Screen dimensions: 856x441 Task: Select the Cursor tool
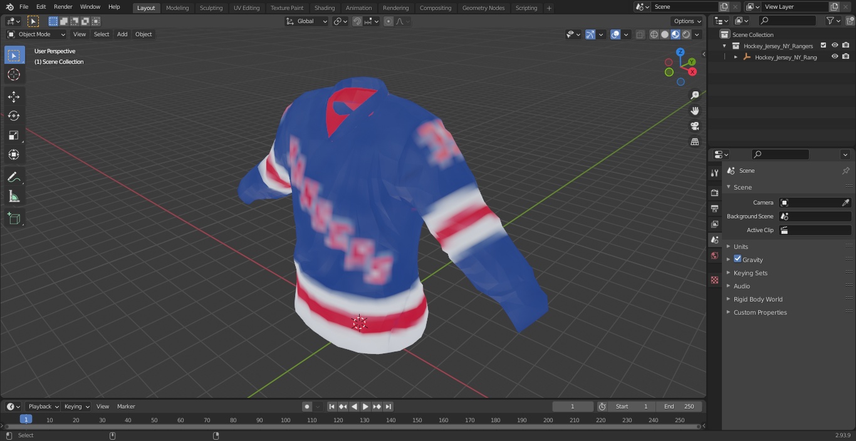pos(14,74)
